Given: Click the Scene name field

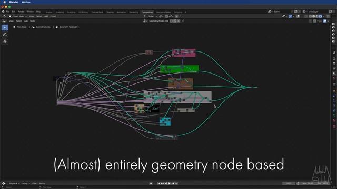Looking at the screenshot, I should point(282,12).
